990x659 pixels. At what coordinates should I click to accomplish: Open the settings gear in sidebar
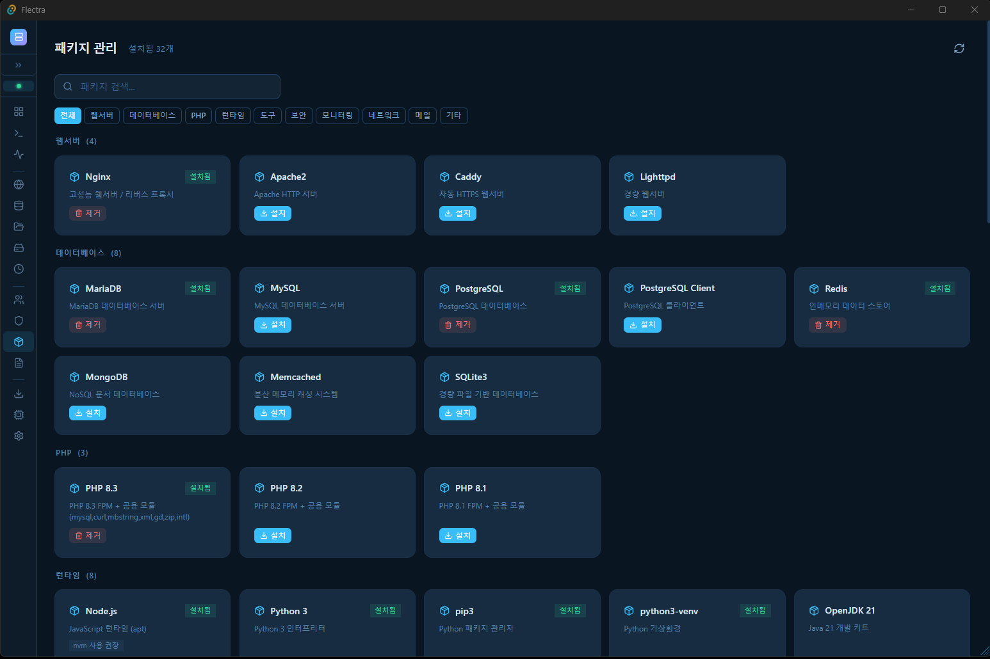[x=19, y=436]
